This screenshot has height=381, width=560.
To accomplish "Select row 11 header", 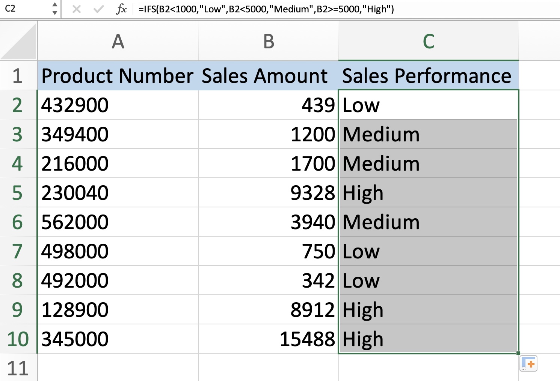I will point(18,367).
